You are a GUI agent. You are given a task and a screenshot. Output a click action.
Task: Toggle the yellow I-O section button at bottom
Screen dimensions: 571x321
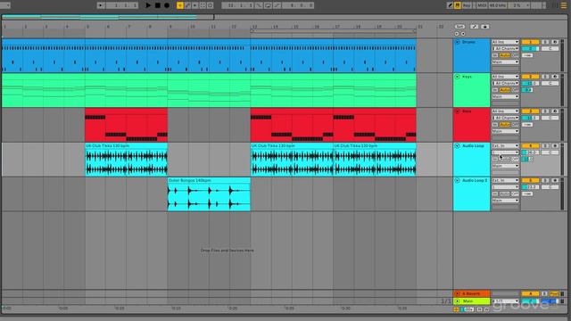pyautogui.click(x=456, y=309)
